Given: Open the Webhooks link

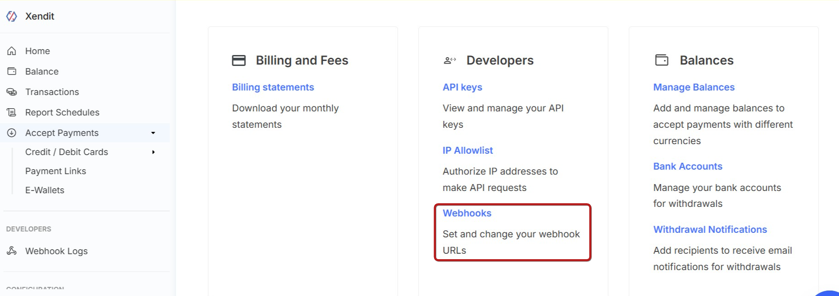Looking at the screenshot, I should (467, 213).
